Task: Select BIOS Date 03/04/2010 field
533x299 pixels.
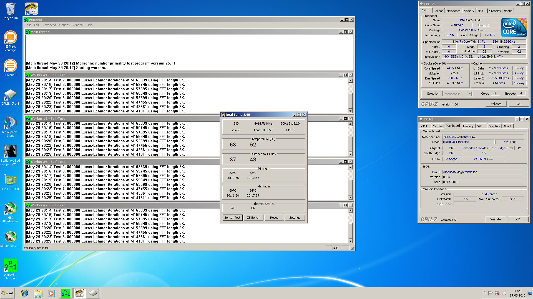Action: [x=483, y=182]
